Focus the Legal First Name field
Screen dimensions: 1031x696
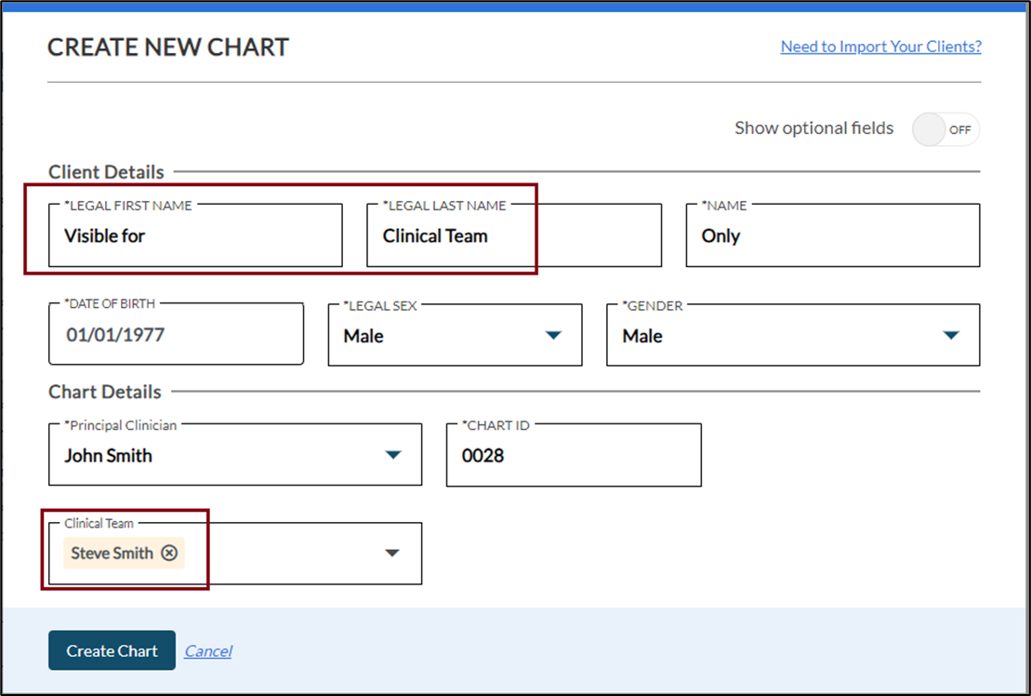pyautogui.click(x=195, y=236)
